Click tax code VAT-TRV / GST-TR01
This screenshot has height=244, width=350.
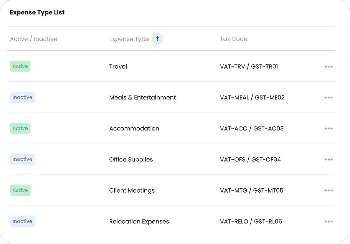click(x=249, y=66)
